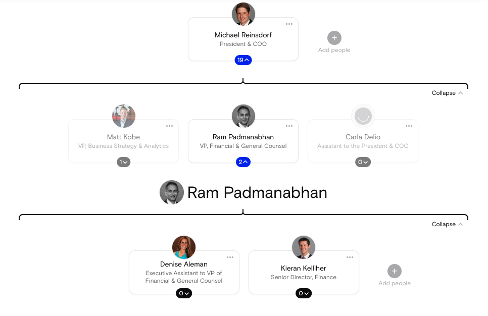The width and height of the screenshot is (488, 316).
Task: Open Michael Reinsdorf's profile photo
Action: click(243, 14)
